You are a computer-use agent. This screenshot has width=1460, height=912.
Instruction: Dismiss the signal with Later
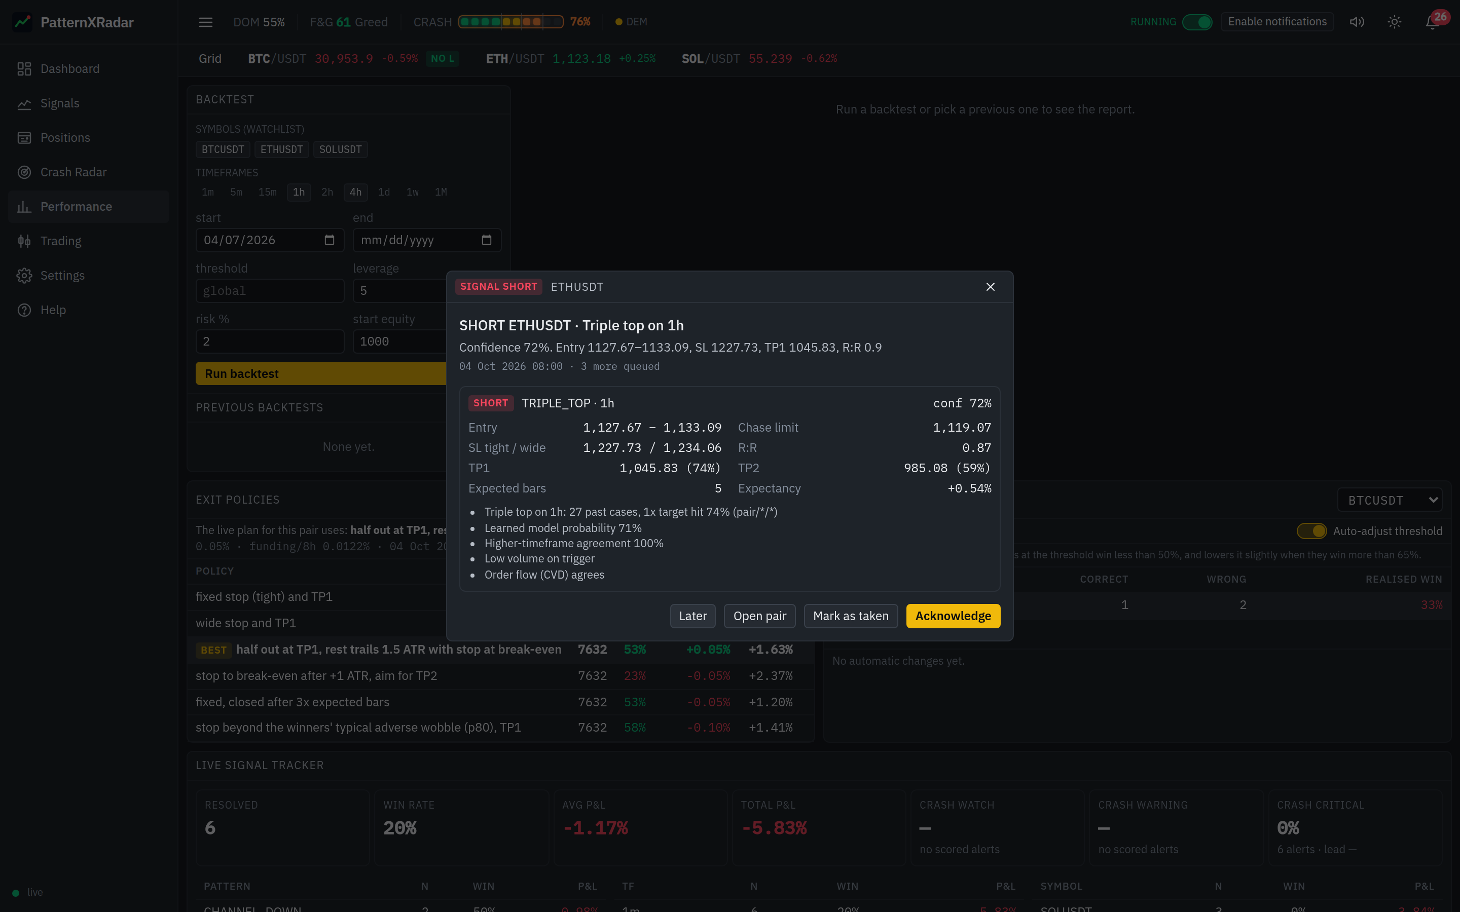692,616
